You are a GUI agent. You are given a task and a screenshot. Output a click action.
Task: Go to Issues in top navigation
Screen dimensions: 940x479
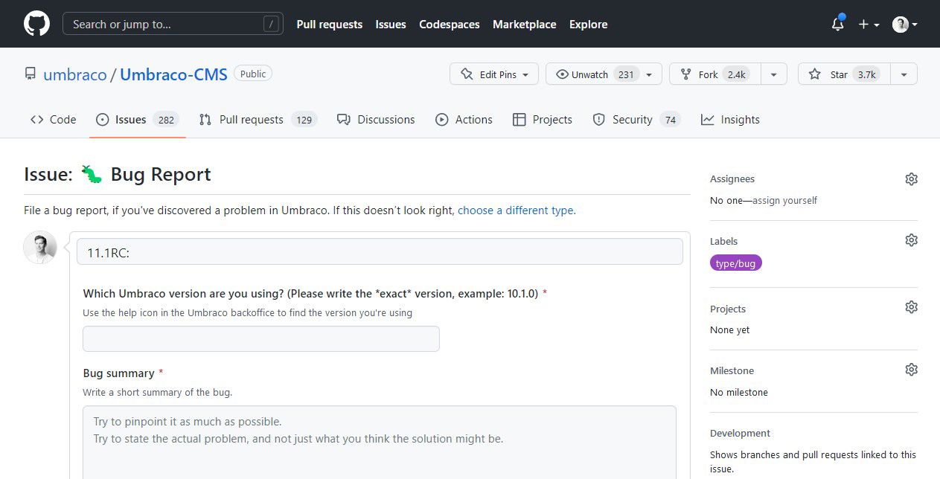click(x=391, y=25)
